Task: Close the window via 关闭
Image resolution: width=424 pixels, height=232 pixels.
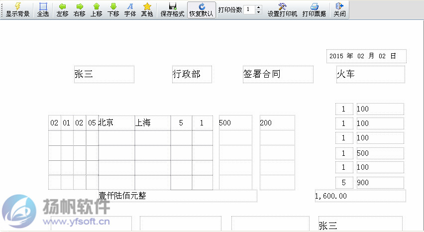Action: (339, 9)
